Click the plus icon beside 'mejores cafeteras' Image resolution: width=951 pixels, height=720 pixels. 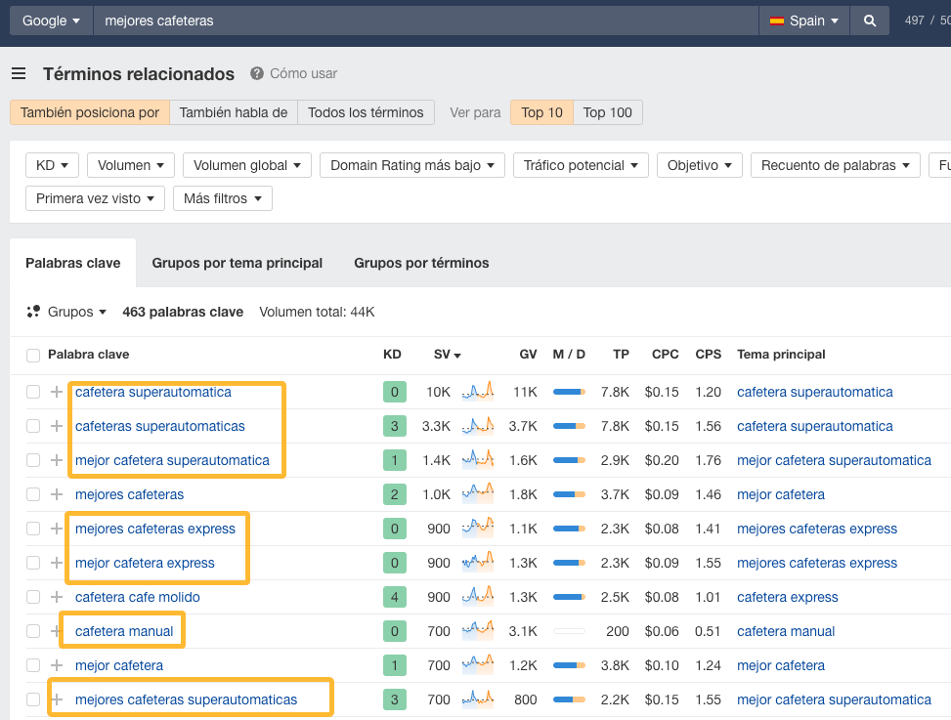tap(56, 494)
